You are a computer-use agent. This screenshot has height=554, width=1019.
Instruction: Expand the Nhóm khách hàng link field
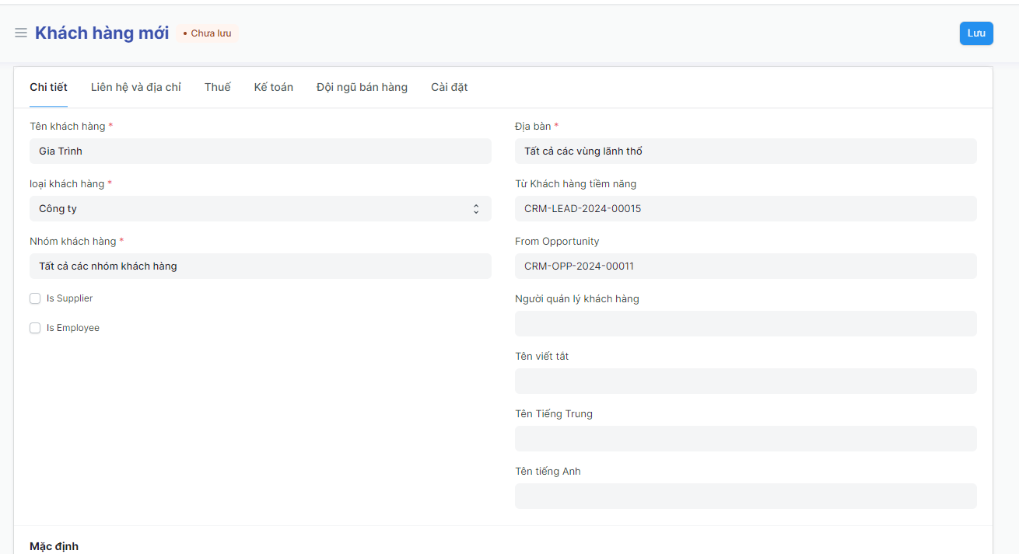tap(260, 267)
